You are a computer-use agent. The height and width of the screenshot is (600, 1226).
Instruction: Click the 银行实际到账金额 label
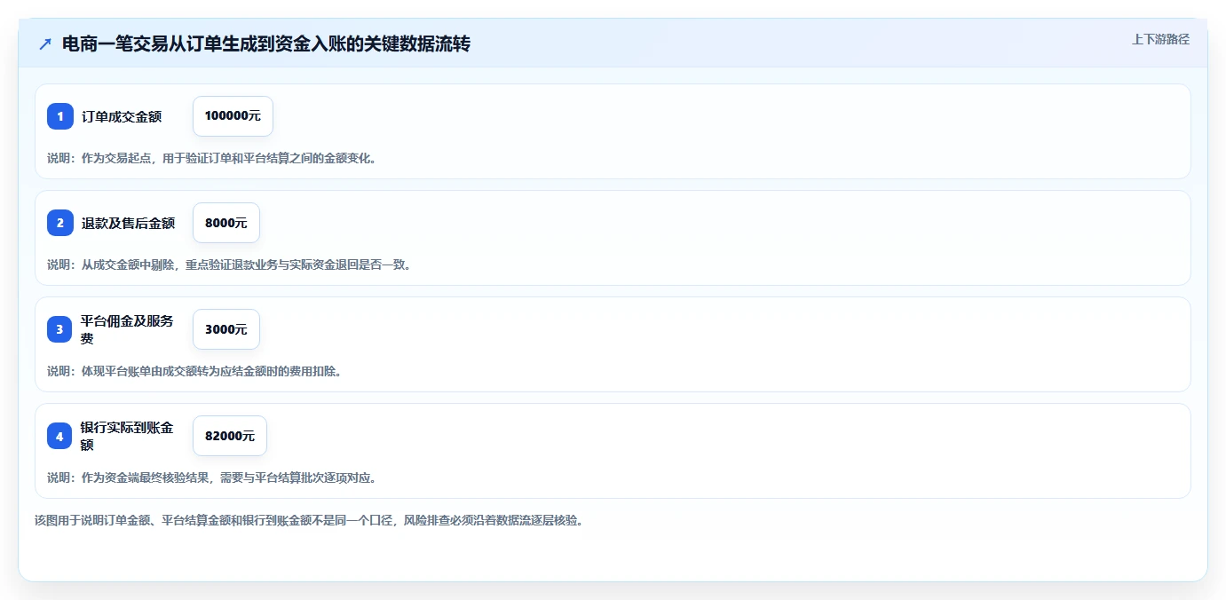point(128,436)
